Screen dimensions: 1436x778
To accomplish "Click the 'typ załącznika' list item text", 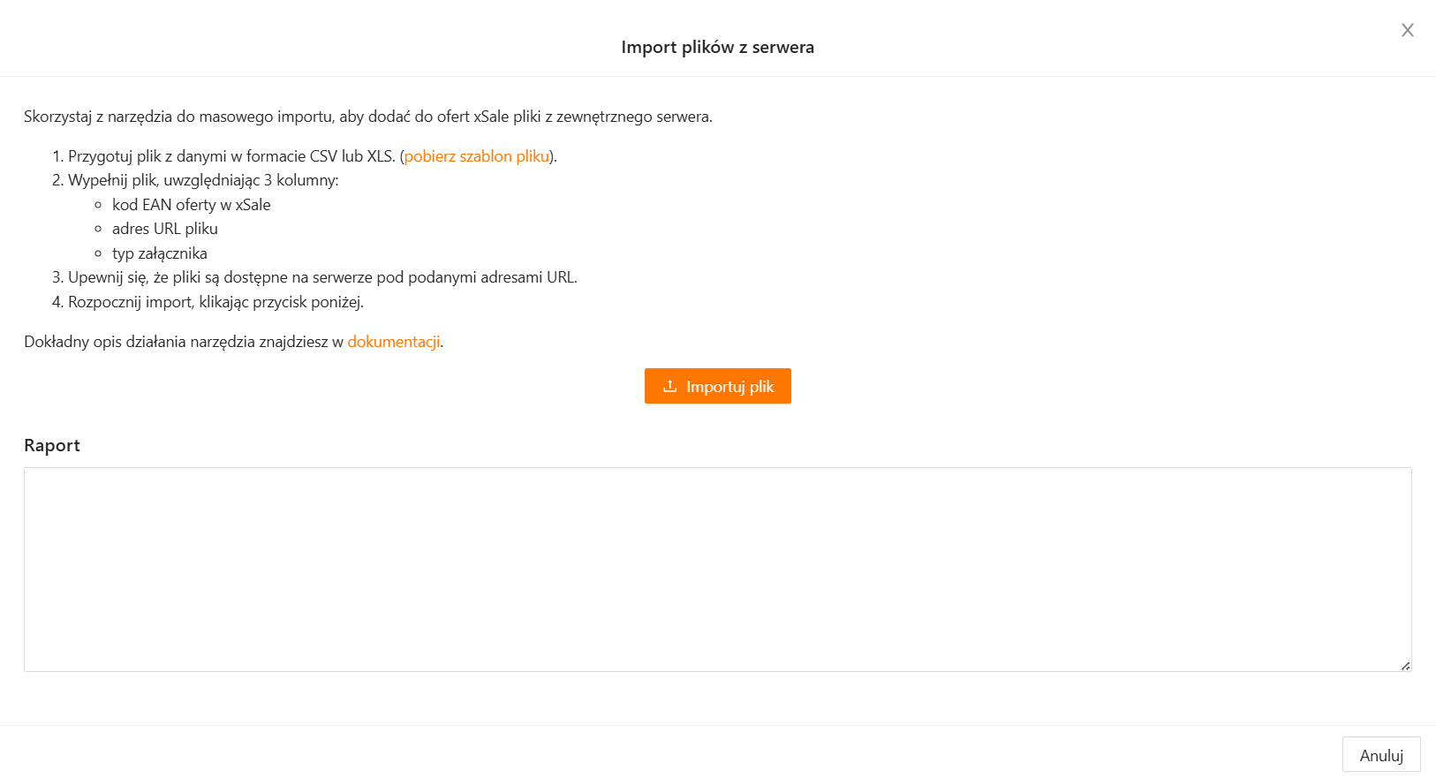I will (159, 253).
